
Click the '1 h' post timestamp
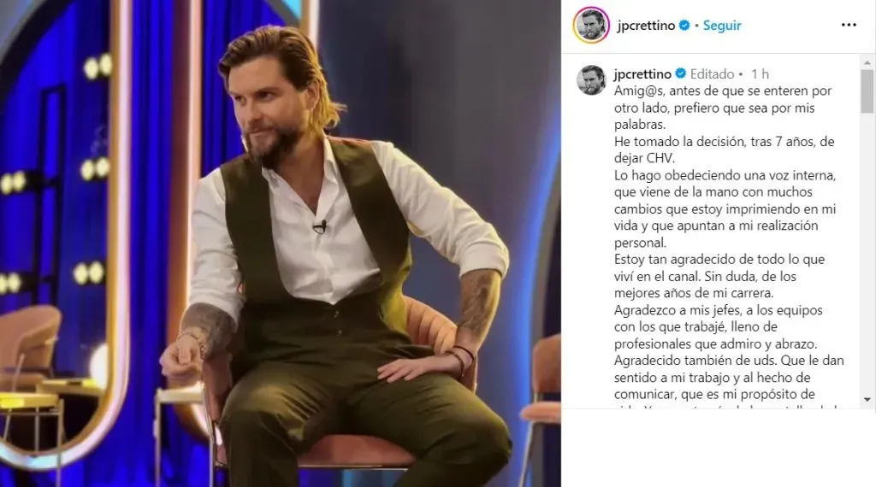760,73
